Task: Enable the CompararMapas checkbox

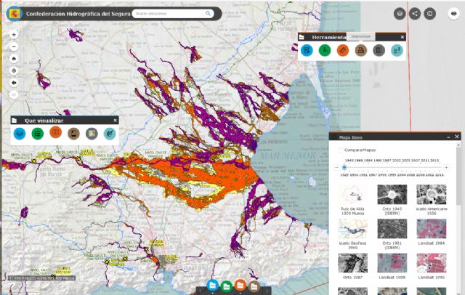Action: (341, 149)
